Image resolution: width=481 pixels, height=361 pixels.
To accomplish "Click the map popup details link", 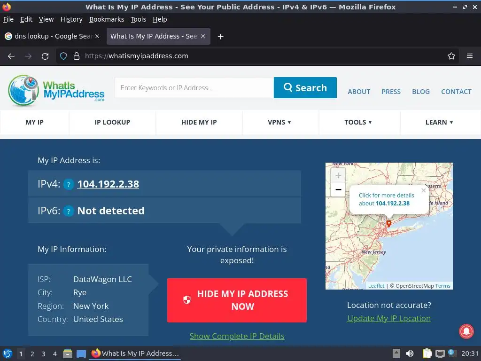I will click(387, 199).
